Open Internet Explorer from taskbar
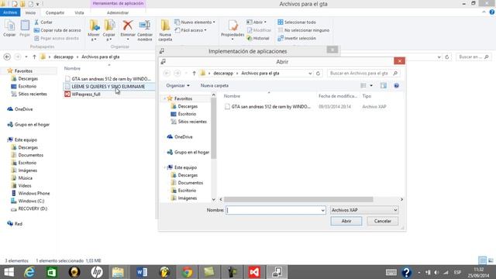 (29, 272)
